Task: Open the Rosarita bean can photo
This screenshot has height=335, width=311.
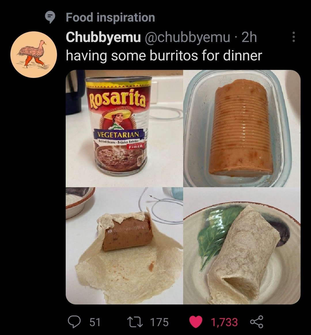Action: click(x=124, y=129)
